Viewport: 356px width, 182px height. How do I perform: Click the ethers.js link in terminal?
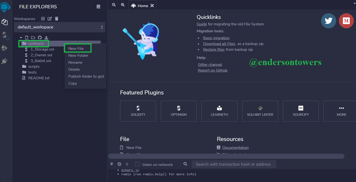click(x=130, y=170)
